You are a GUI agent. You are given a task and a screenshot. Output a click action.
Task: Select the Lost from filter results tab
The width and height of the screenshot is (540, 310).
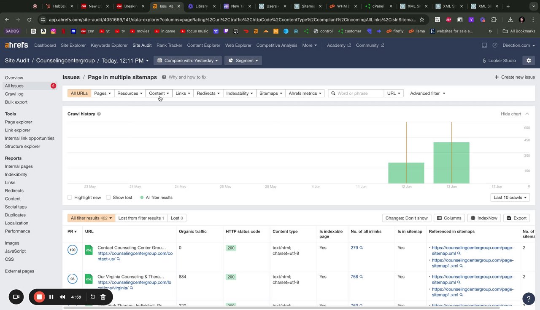pyautogui.click(x=141, y=218)
